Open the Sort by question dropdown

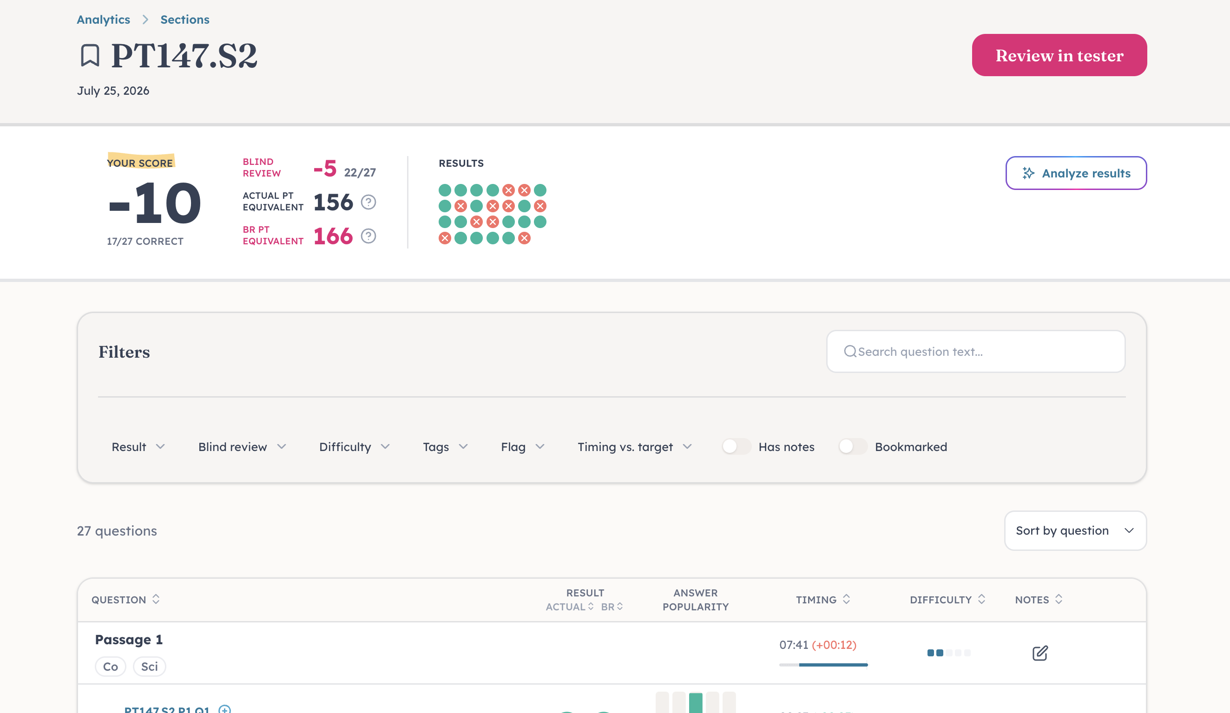pos(1075,531)
